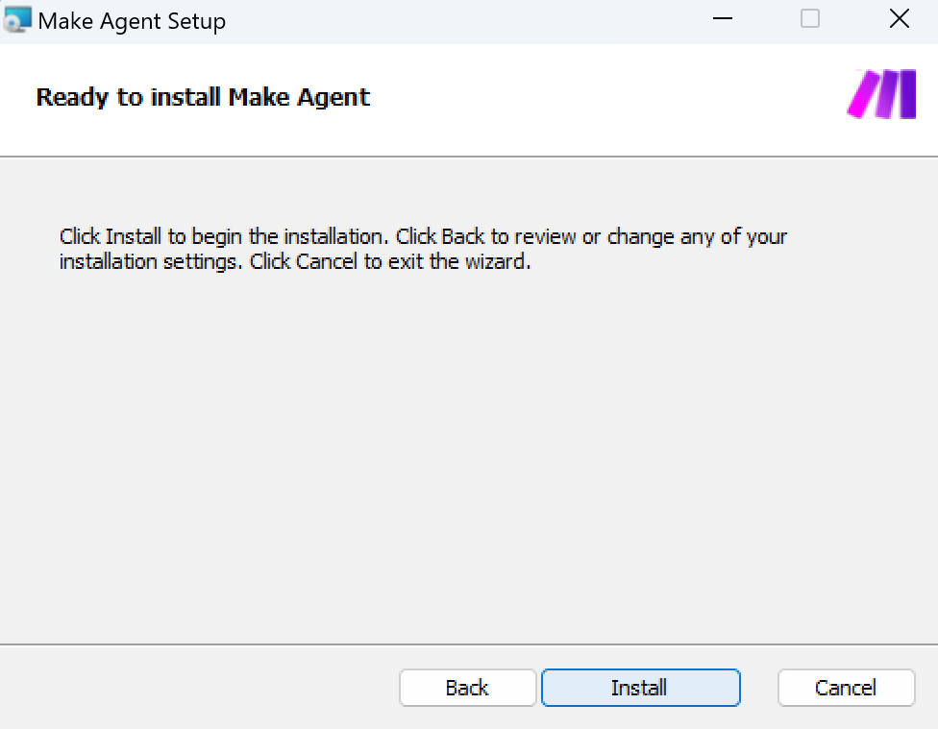Click the installer icon in the title bar
938x729 pixels.
(16, 20)
